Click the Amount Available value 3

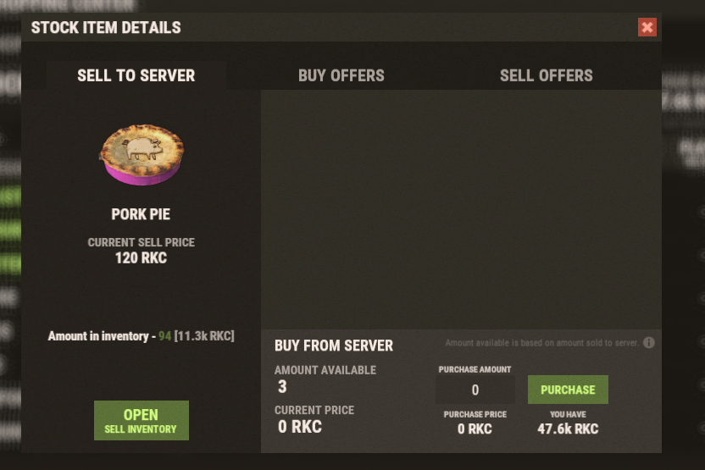tap(282, 387)
